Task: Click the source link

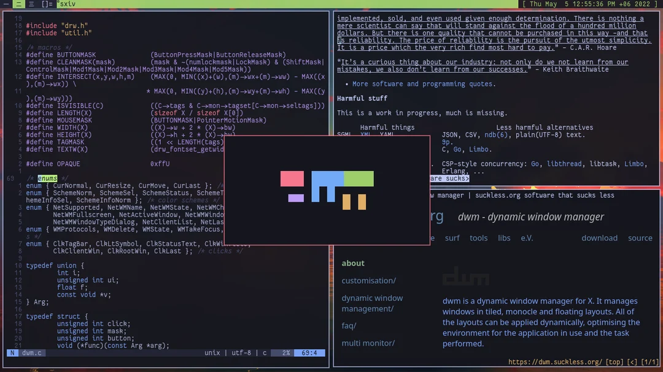Action: pyautogui.click(x=640, y=238)
